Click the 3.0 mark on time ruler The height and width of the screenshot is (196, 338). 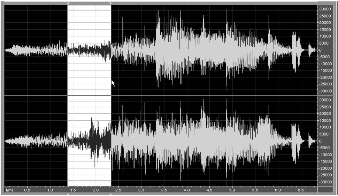141,190
